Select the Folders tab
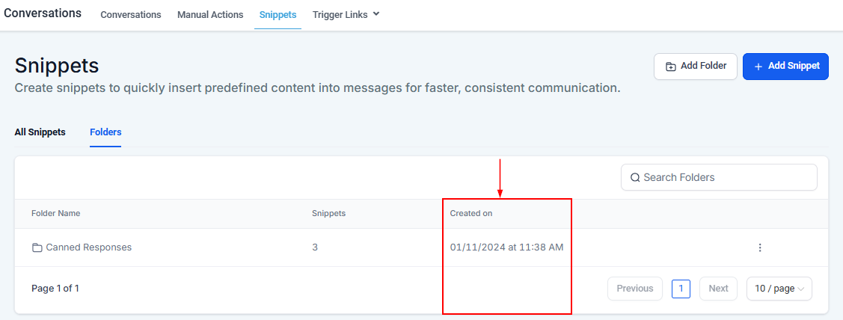This screenshot has height=320, width=843. tap(105, 132)
